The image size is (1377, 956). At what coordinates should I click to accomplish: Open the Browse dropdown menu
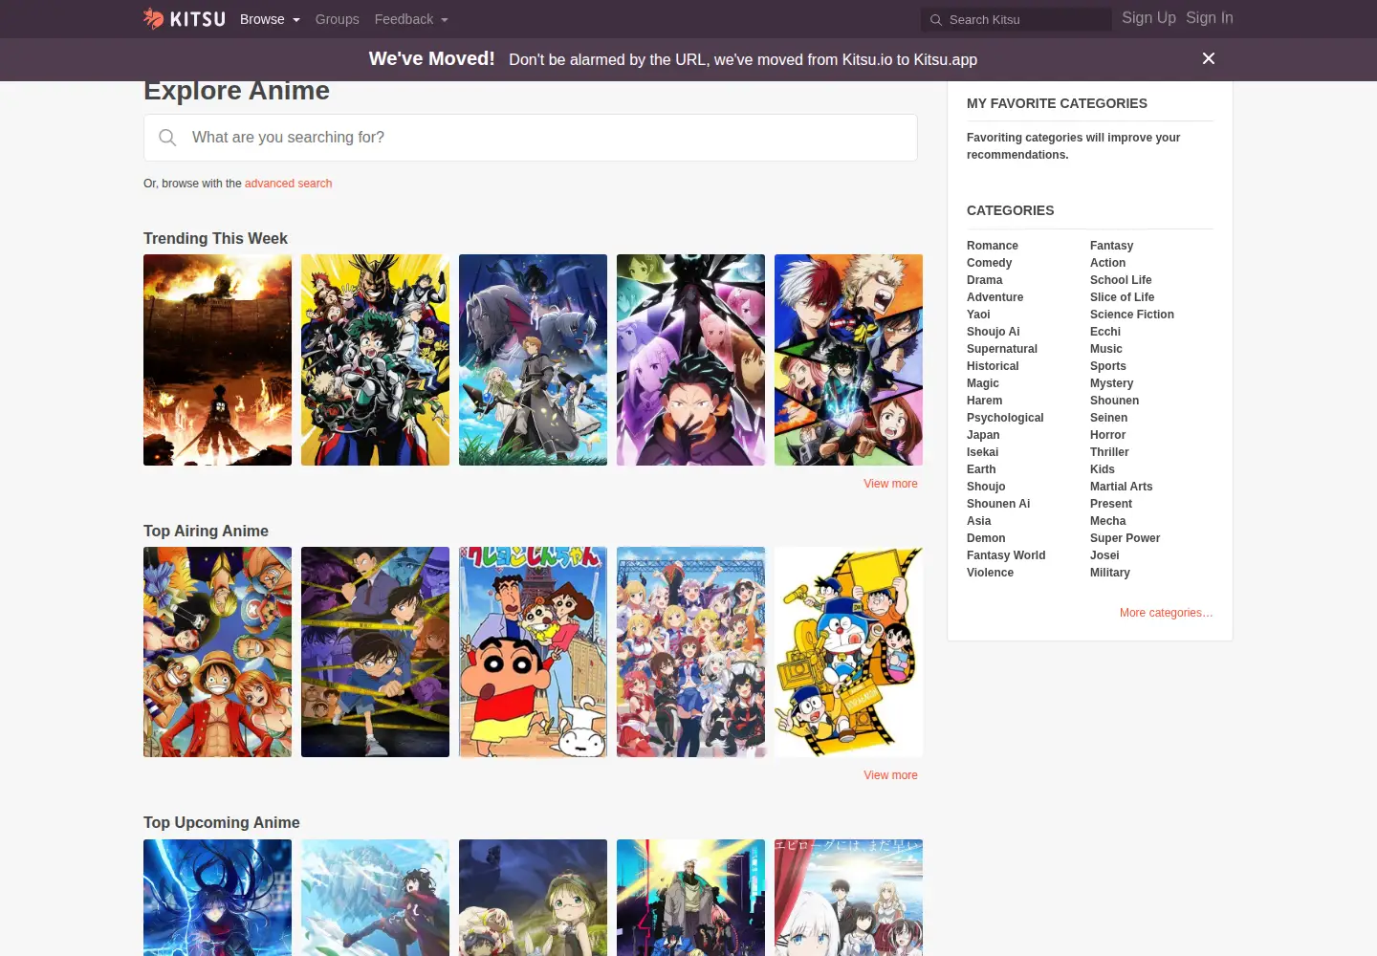[x=270, y=19]
